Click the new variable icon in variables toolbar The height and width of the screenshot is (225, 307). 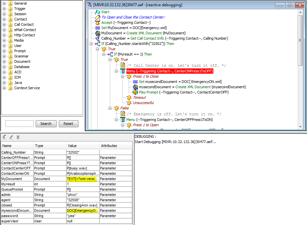[x=4, y=137]
